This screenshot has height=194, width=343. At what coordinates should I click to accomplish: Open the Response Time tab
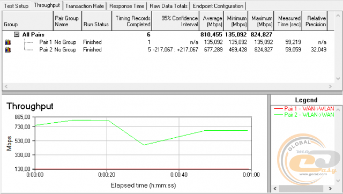tap(126, 6)
